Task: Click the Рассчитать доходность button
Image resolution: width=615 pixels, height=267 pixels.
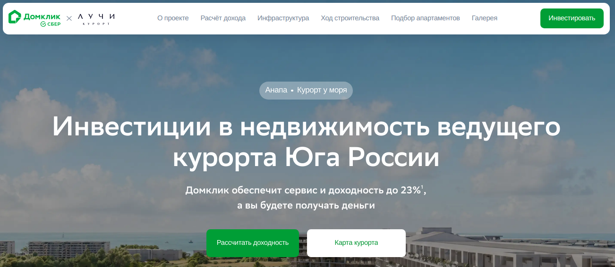Action: point(253,243)
